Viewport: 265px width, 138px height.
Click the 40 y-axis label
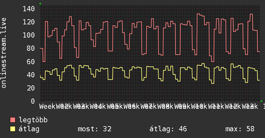tap(31, 75)
